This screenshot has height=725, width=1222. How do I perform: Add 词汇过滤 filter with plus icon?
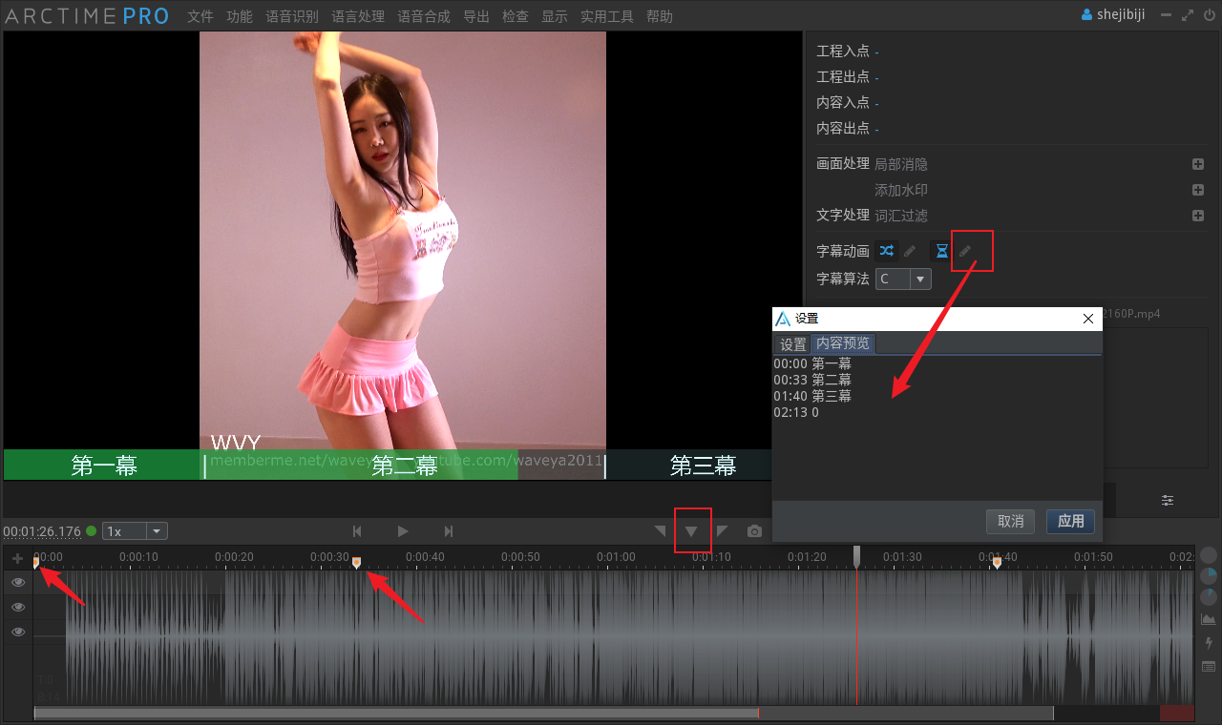(1198, 216)
